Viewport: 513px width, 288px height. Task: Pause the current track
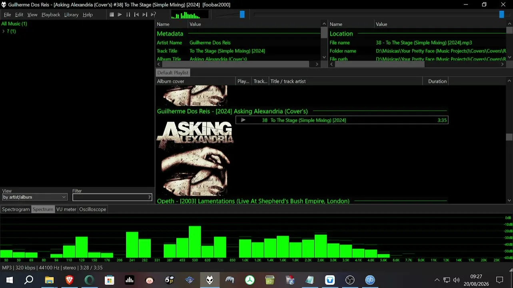(128, 15)
